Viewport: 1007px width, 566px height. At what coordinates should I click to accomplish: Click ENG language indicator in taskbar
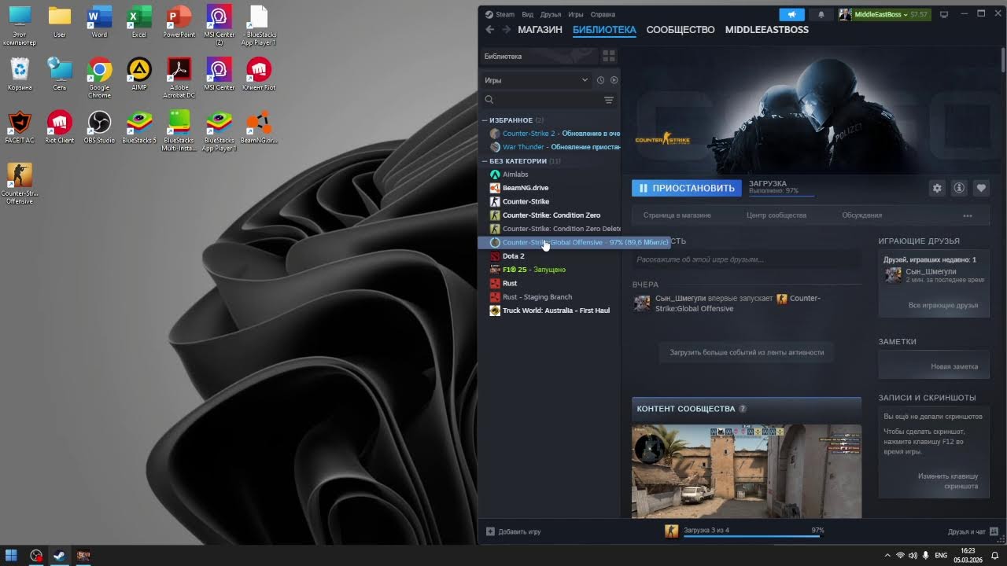[x=940, y=556]
